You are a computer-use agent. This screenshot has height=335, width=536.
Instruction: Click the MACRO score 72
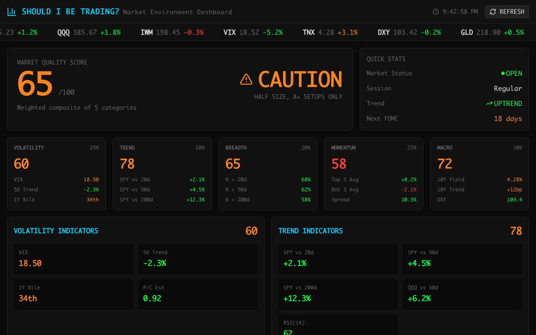(445, 164)
